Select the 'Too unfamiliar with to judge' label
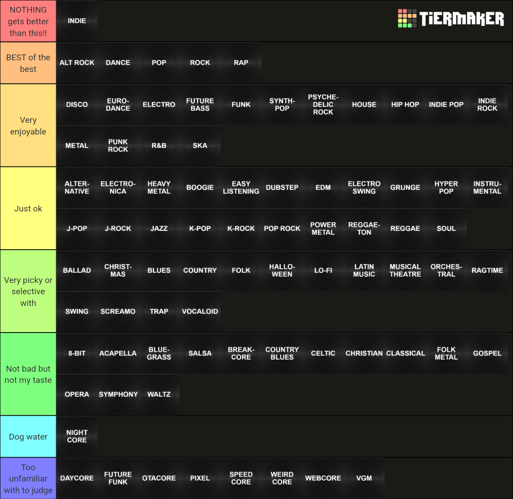The width and height of the screenshot is (513, 499). [x=28, y=478]
